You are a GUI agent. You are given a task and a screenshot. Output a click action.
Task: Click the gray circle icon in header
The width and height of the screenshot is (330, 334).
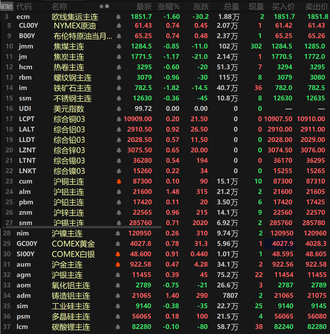pos(107,6)
